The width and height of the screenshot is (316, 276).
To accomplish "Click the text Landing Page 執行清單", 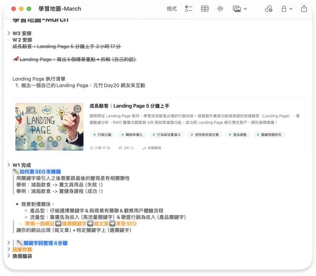I will (39, 79).
